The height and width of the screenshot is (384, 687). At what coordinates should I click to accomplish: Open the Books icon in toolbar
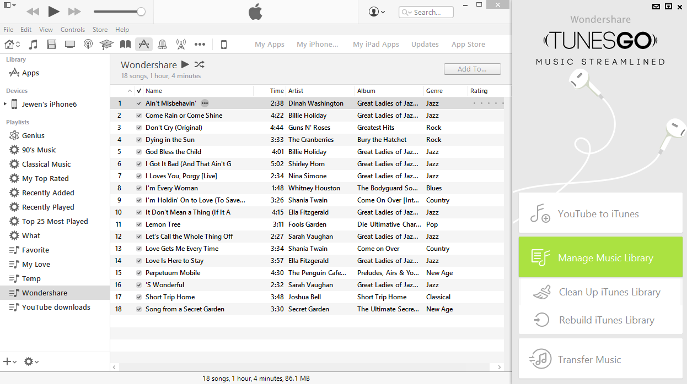point(126,45)
